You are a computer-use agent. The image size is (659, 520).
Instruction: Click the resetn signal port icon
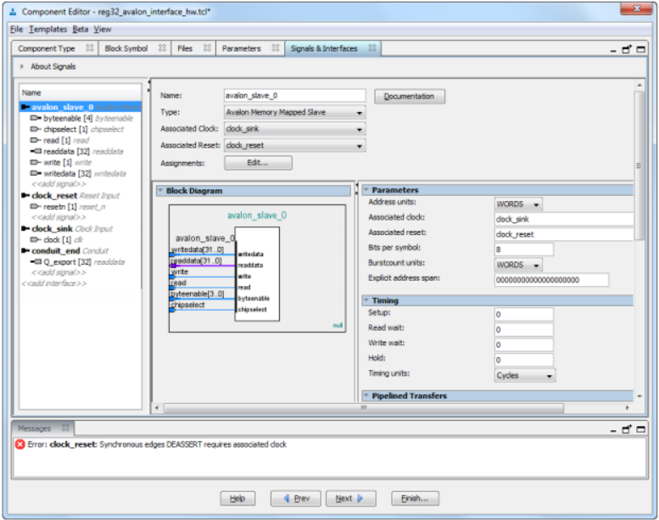coord(36,206)
